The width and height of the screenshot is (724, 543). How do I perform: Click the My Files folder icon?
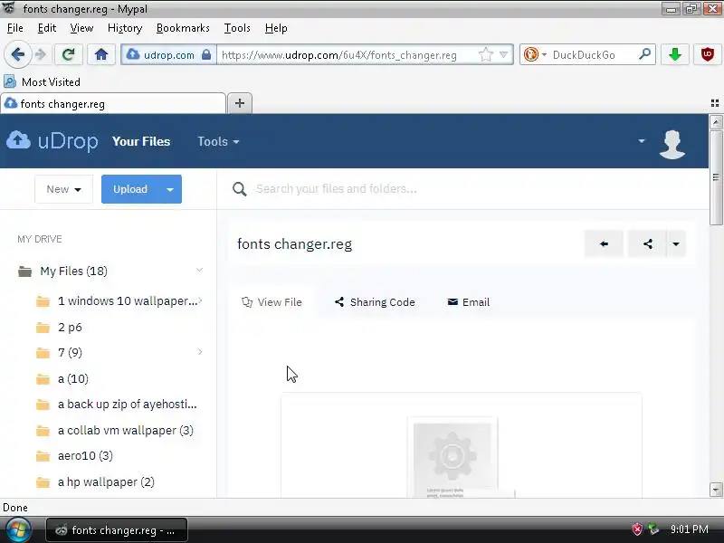point(24,271)
